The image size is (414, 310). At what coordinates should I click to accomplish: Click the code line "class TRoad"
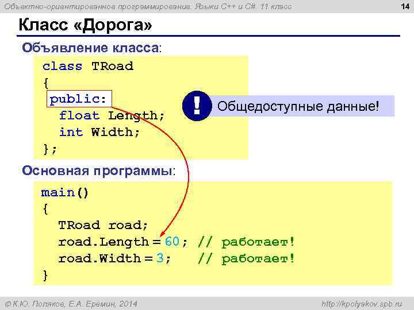coord(88,66)
